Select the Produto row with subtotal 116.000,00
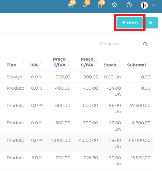 click(77, 144)
